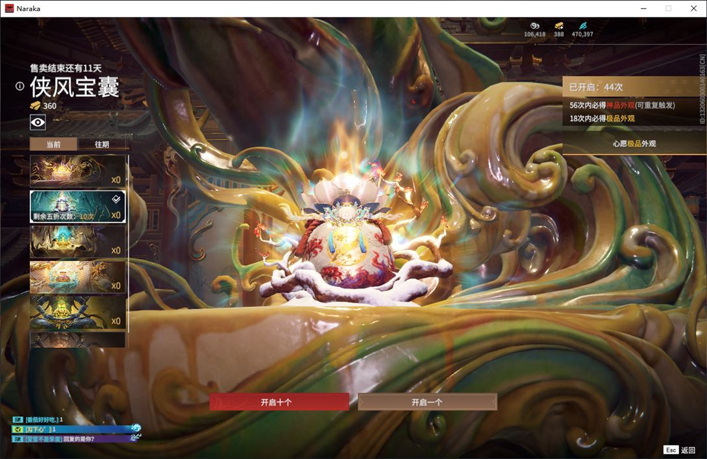This screenshot has height=459, width=707.
Task: Select the fourth treasure thumbnail with gold waves
Action: (77, 277)
